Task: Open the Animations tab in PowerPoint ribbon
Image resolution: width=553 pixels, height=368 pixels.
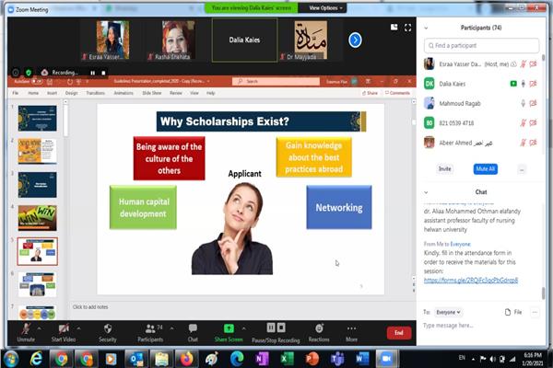Action: click(x=123, y=93)
